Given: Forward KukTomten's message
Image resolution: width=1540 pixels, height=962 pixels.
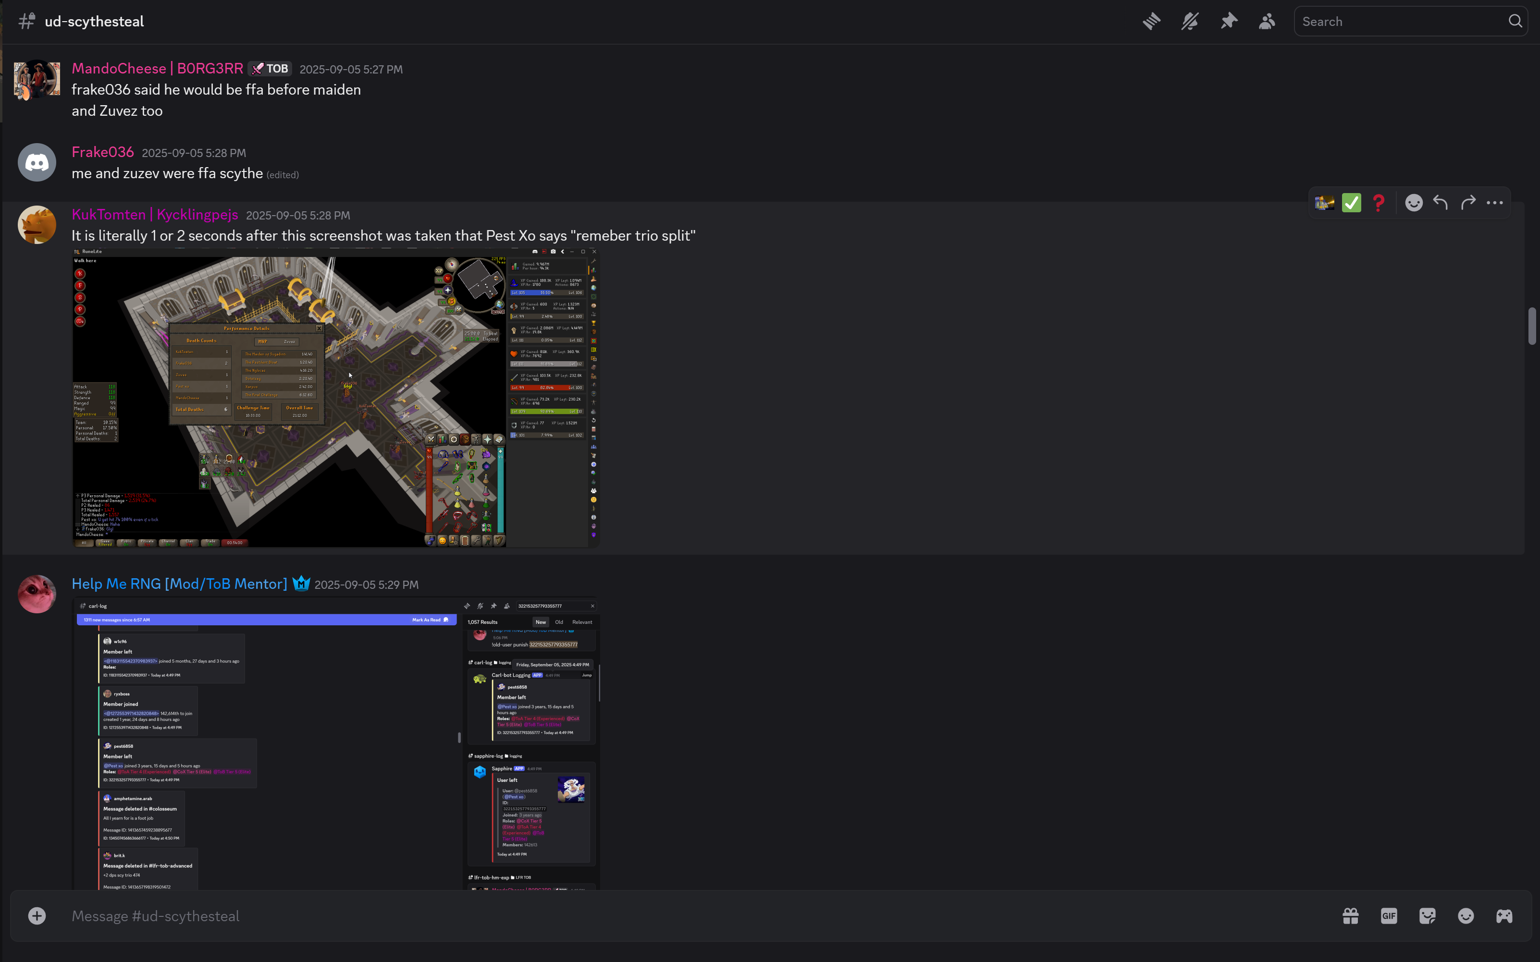Looking at the screenshot, I should (x=1468, y=203).
